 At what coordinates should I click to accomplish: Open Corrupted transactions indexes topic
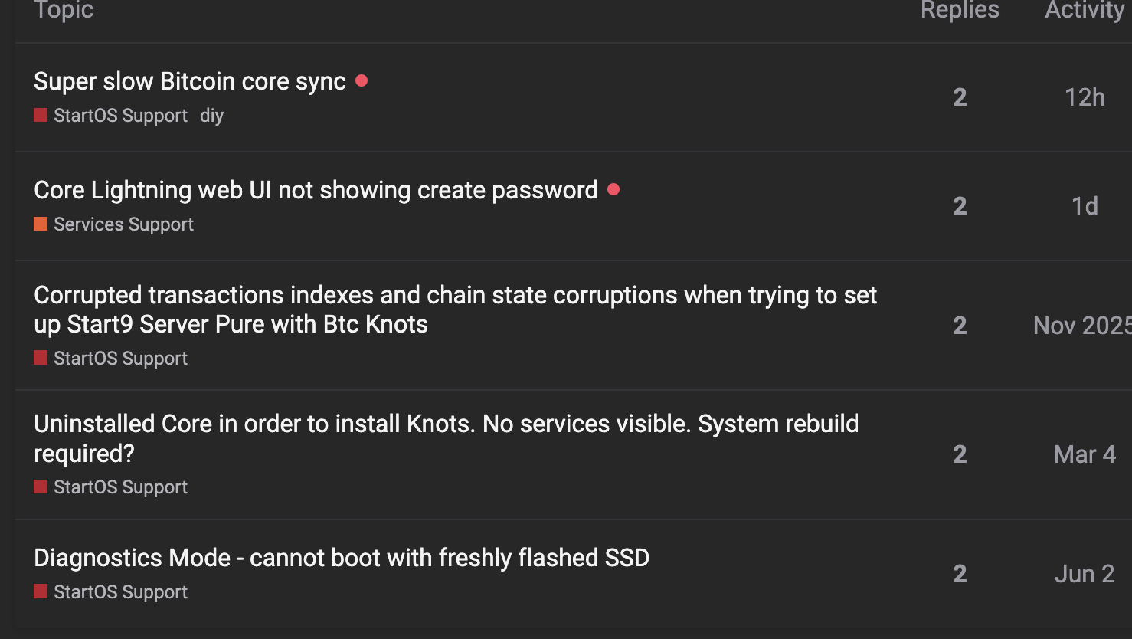455,310
